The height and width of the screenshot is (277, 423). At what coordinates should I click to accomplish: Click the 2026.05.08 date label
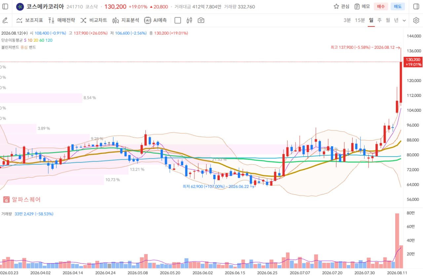138,273
